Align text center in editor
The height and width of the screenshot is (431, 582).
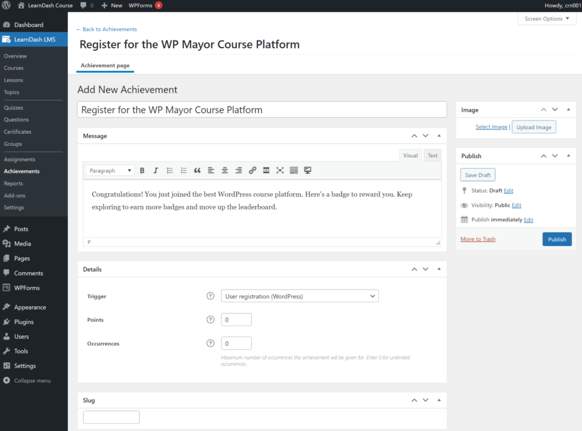225,171
